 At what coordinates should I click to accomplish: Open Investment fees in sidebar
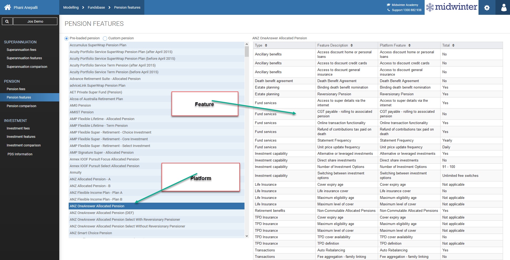point(18,128)
